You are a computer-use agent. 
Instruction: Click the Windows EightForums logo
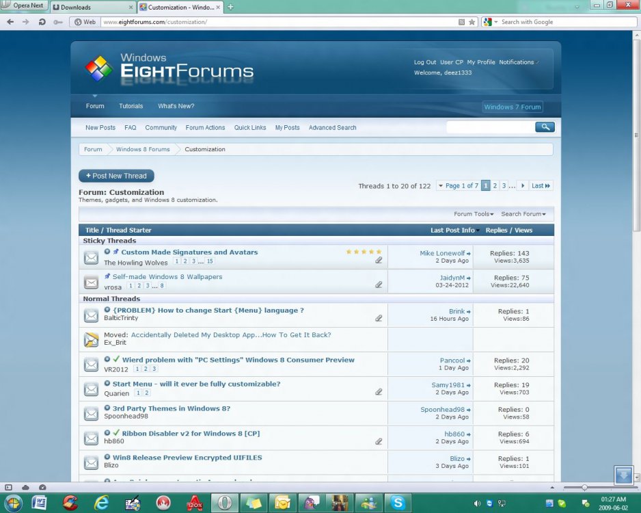pos(169,68)
